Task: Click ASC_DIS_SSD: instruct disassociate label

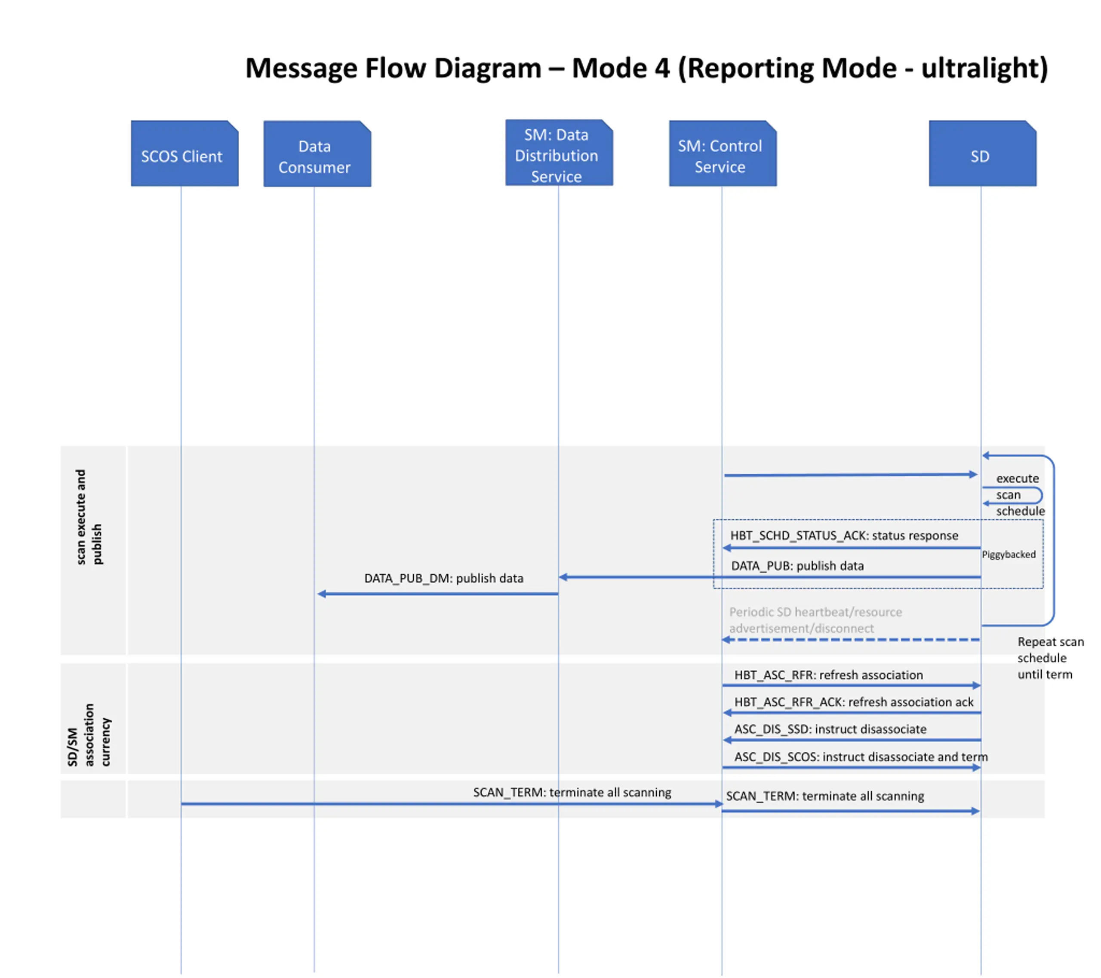Action: 830,729
